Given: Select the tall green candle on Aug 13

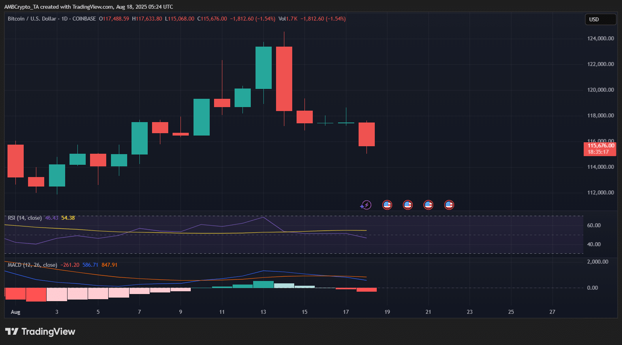Looking at the screenshot, I should point(263,68).
